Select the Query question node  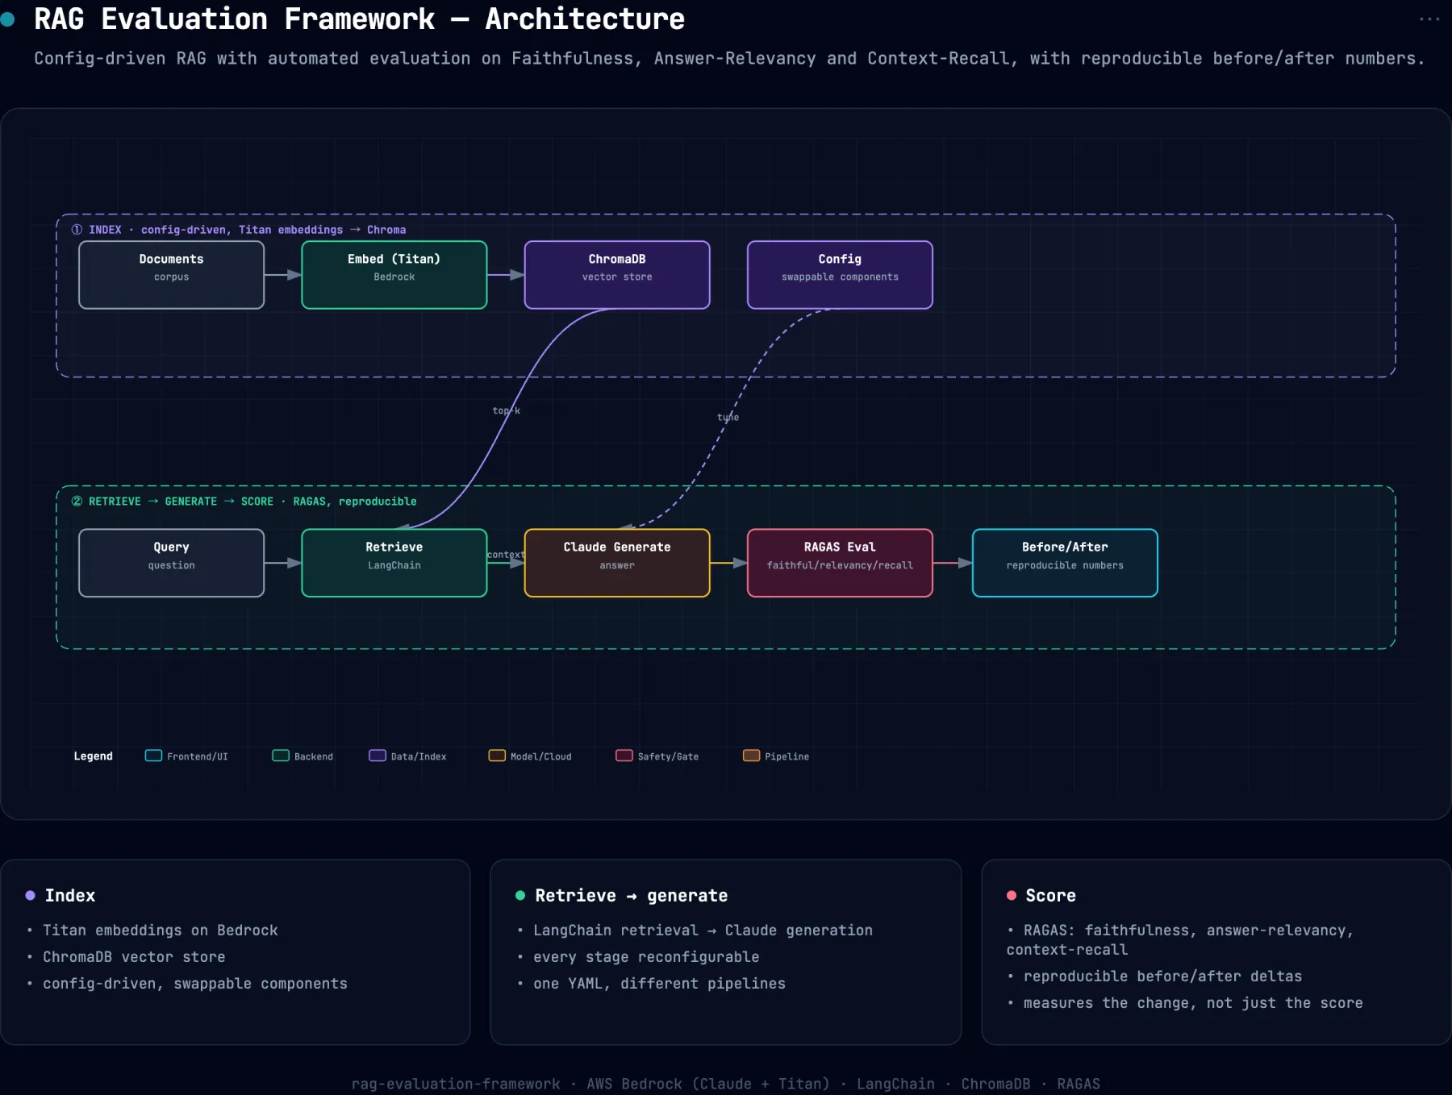tap(171, 563)
